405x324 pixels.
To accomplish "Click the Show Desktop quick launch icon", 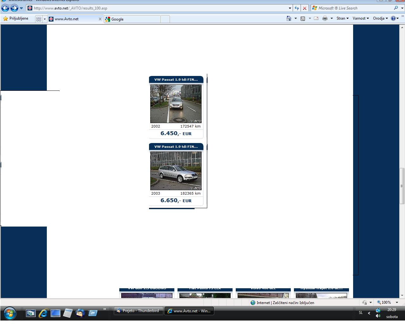I will [x=55, y=313].
